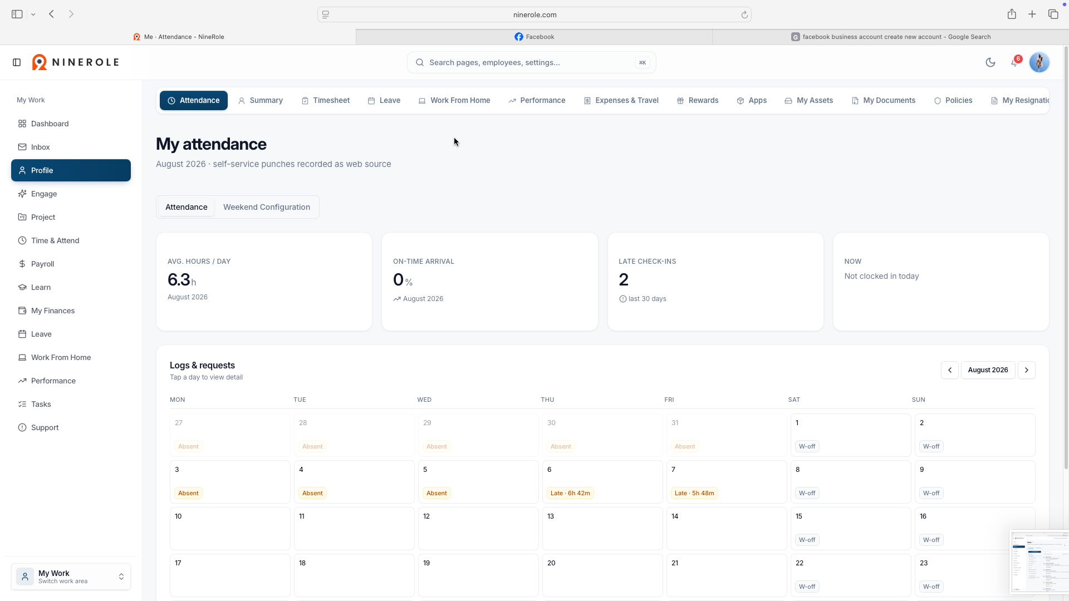Click the NineRole logo
Screen dimensions: 1069x601
(76, 62)
